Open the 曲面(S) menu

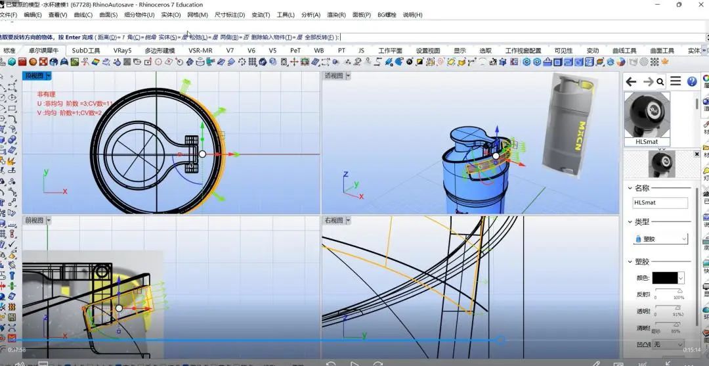[x=108, y=15]
